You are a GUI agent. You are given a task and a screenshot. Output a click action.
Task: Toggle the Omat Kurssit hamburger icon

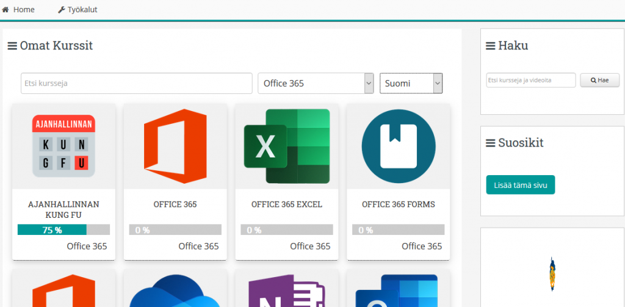coord(12,46)
